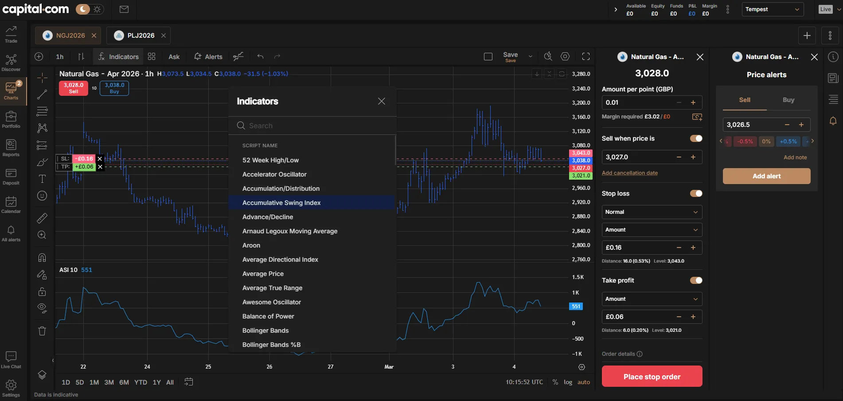Toggle dark and light theme switch
The image size is (843, 401).
(x=90, y=9)
